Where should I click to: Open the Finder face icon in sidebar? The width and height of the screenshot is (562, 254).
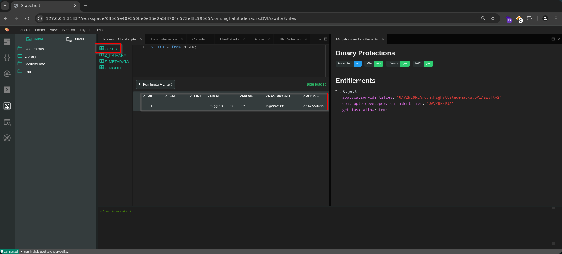(x=7, y=106)
